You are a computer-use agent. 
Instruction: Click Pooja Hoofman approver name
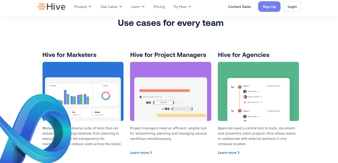pyautogui.click(x=253, y=97)
